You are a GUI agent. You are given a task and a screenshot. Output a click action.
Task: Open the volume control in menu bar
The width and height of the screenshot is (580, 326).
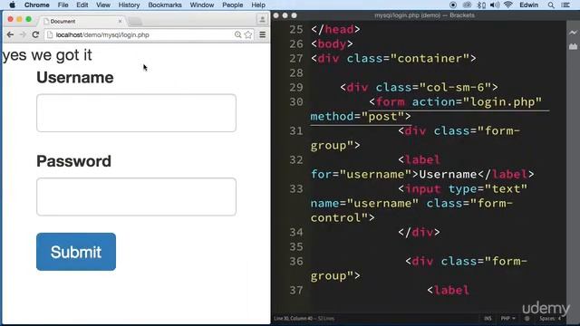click(x=495, y=5)
